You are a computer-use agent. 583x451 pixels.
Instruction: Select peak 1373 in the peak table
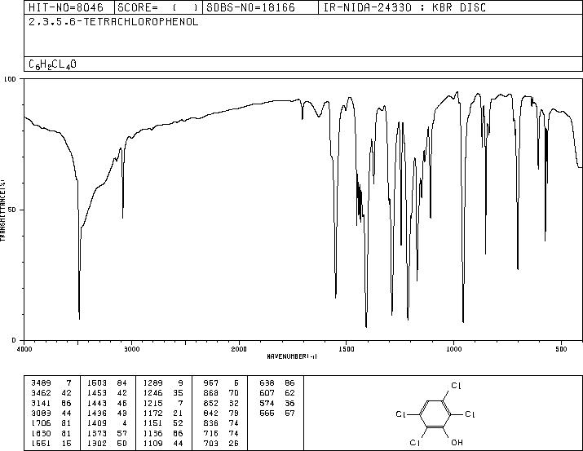click(97, 433)
